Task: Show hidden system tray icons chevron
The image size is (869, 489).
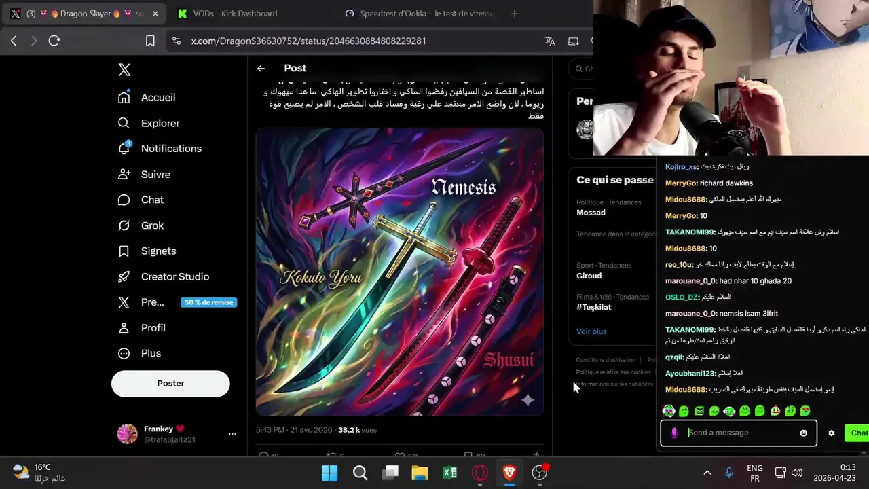Action: [707, 473]
